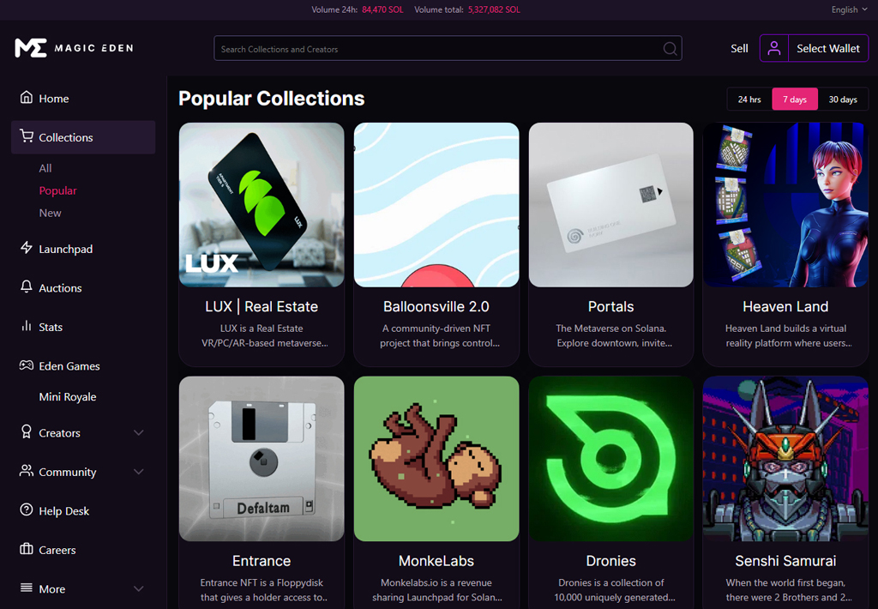
Task: Open the LUX Real Estate thumbnail
Action: tap(262, 204)
